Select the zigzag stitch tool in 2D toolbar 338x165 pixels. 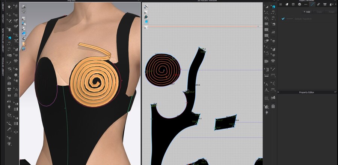click(x=273, y=89)
